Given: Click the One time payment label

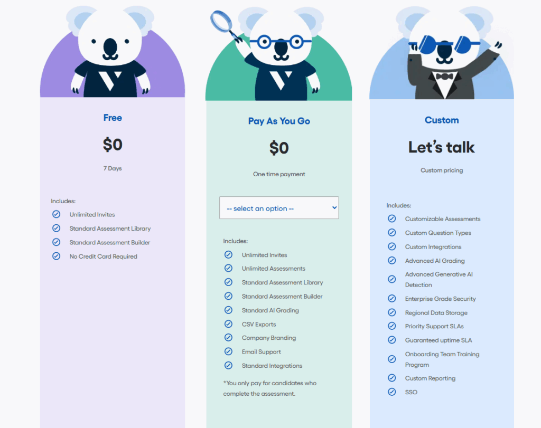Looking at the screenshot, I should tap(279, 174).
